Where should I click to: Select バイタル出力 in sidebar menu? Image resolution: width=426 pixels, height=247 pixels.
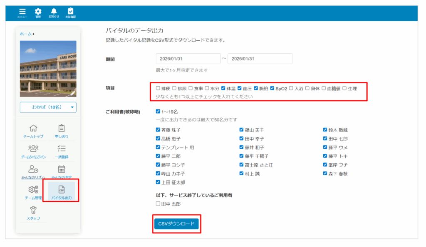click(62, 191)
